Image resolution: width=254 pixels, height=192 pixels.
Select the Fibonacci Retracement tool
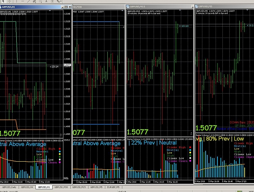click(x=40, y=1)
